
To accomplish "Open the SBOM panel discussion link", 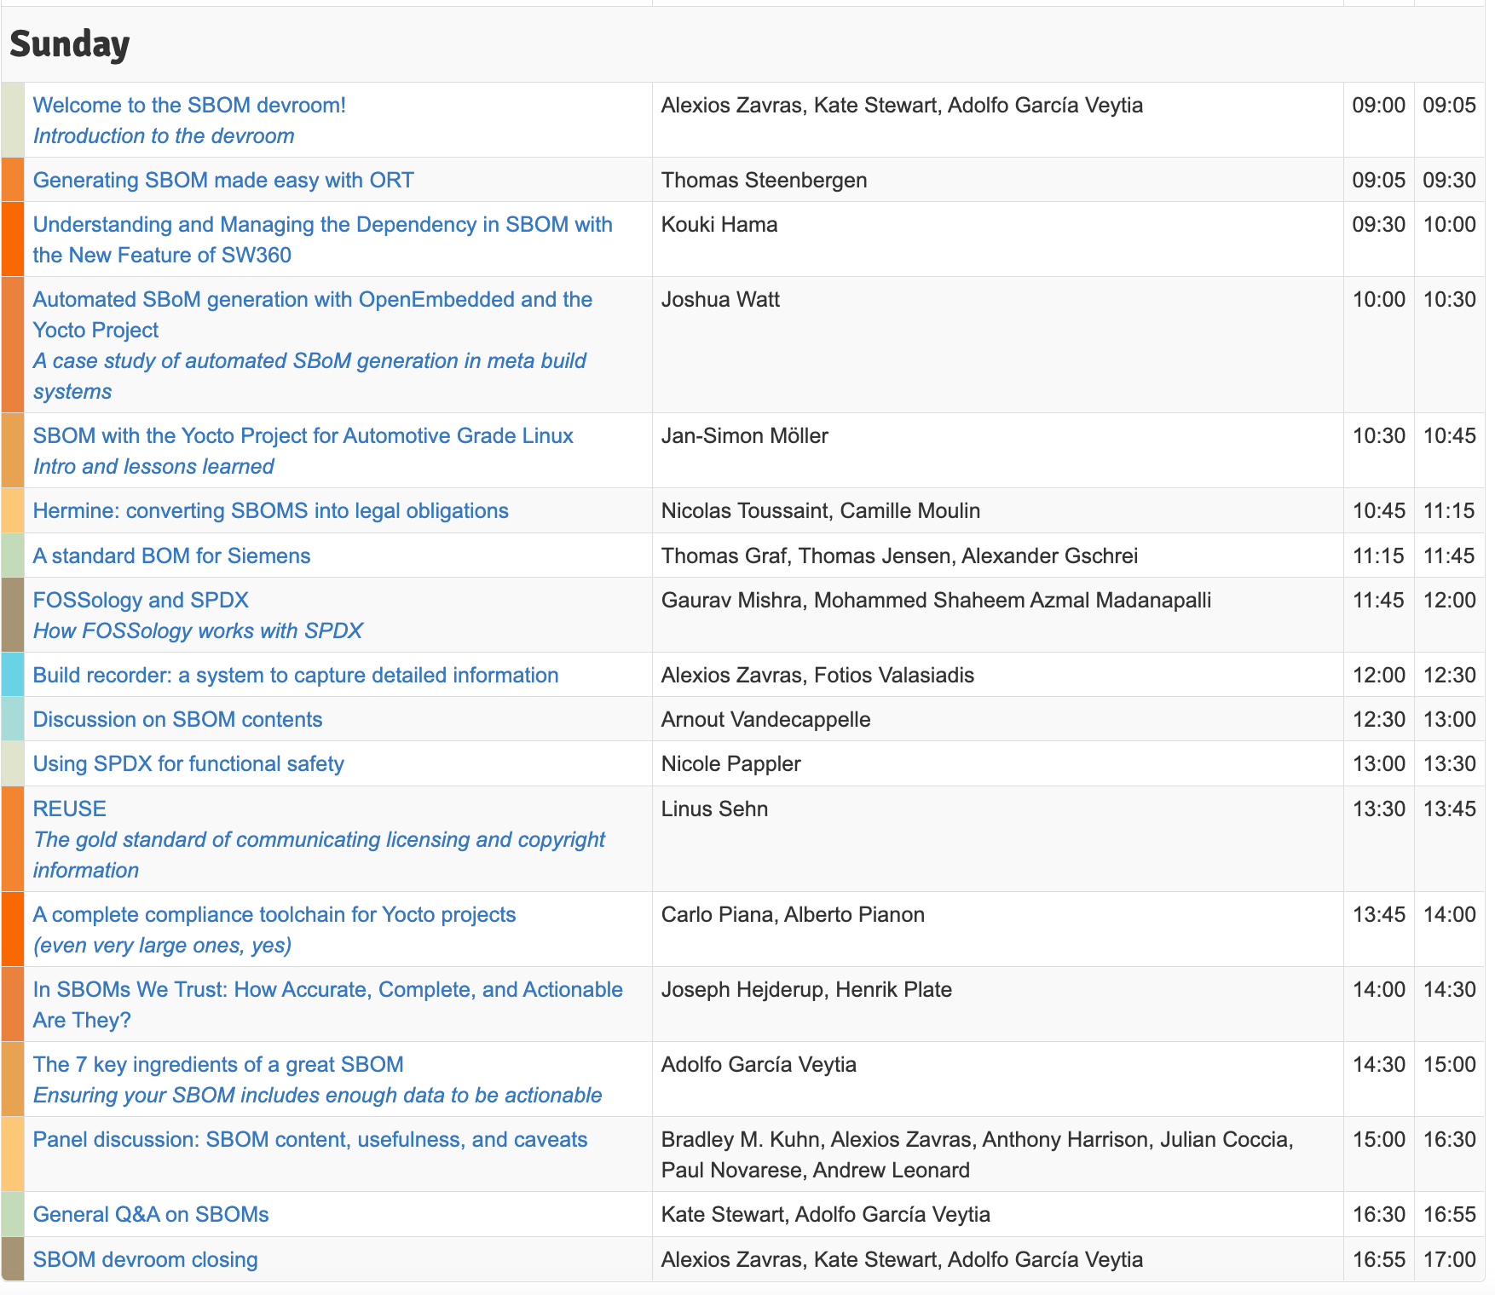I will click(x=310, y=1139).
